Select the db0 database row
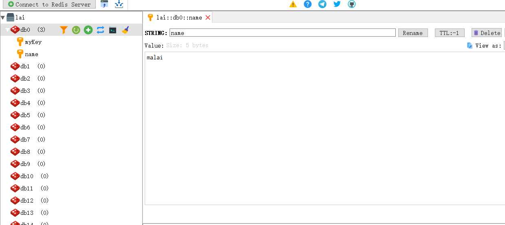Image resolution: width=505 pixels, height=225 pixels. [x=71, y=30]
